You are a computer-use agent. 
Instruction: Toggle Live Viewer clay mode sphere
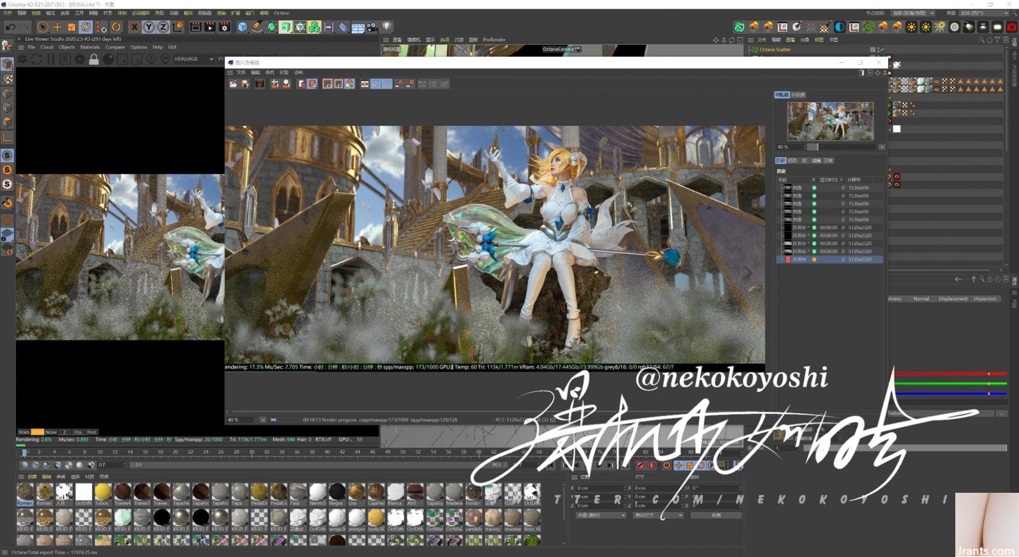(x=108, y=59)
